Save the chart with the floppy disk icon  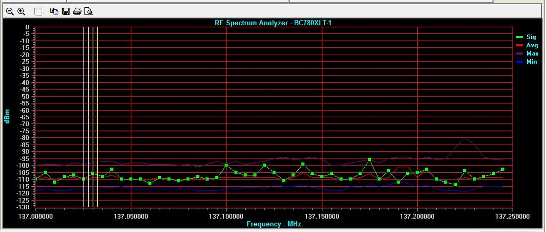pyautogui.click(x=66, y=12)
